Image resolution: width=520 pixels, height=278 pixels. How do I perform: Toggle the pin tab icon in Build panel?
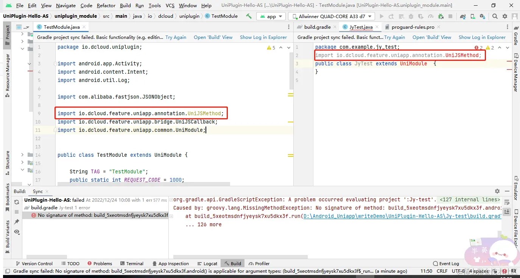[x=17, y=222]
